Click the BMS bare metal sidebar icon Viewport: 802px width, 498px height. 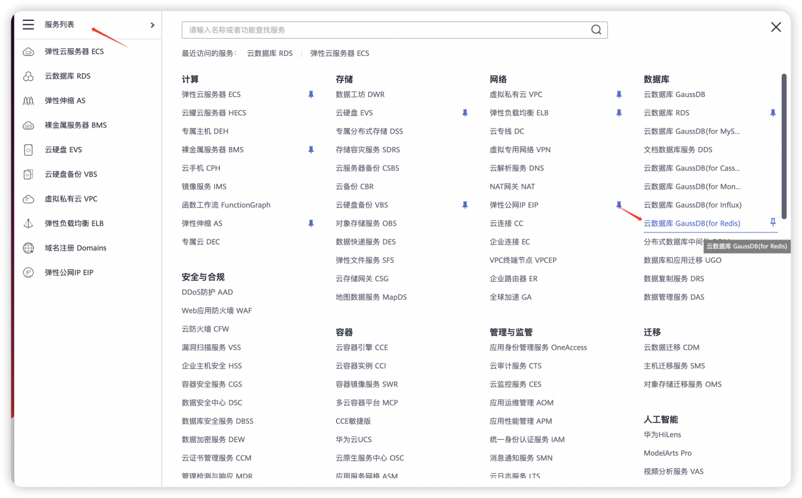tap(28, 125)
